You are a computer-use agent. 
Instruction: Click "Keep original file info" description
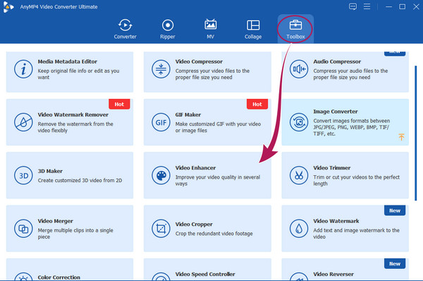[78, 74]
